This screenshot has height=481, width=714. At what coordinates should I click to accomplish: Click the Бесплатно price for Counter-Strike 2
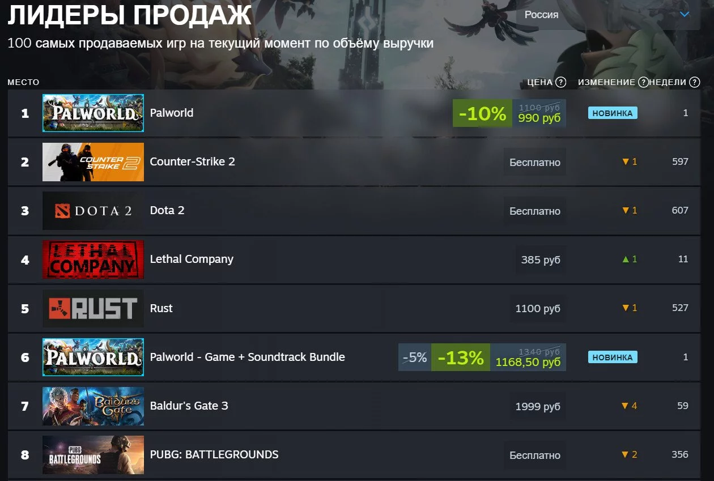click(535, 162)
